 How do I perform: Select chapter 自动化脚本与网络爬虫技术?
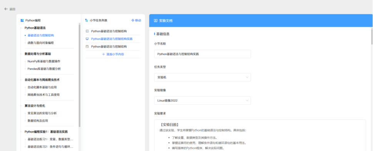(x=42, y=80)
